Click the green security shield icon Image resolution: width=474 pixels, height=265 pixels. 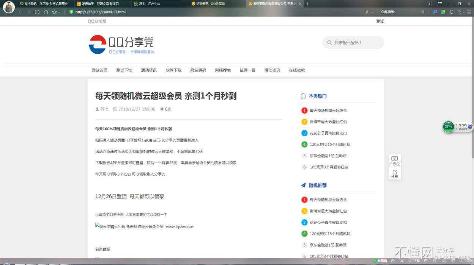[71, 12]
